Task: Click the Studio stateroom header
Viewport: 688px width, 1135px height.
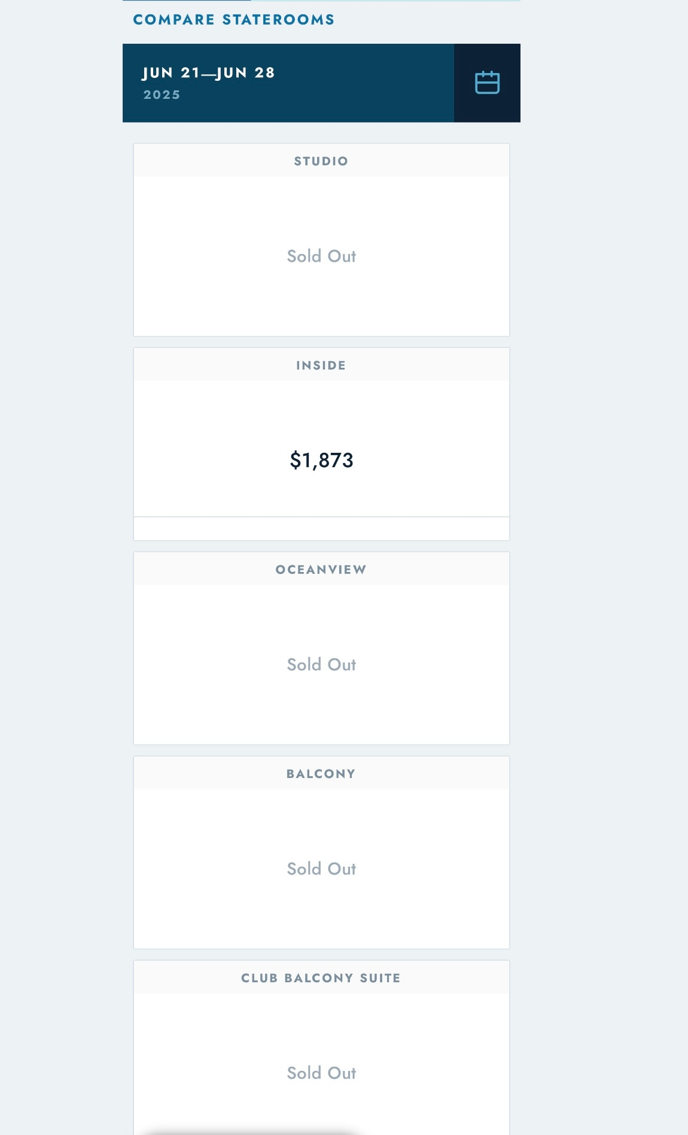Action: 321,161
